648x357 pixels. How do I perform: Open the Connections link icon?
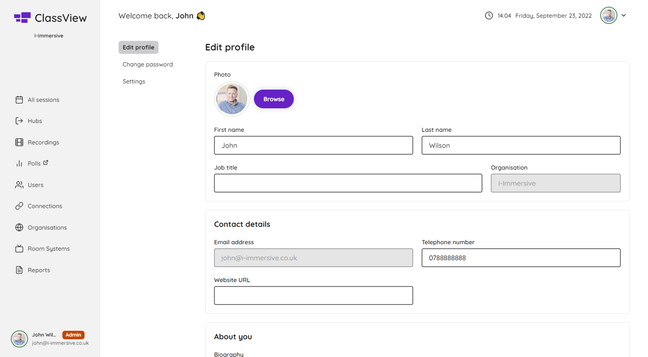click(19, 206)
